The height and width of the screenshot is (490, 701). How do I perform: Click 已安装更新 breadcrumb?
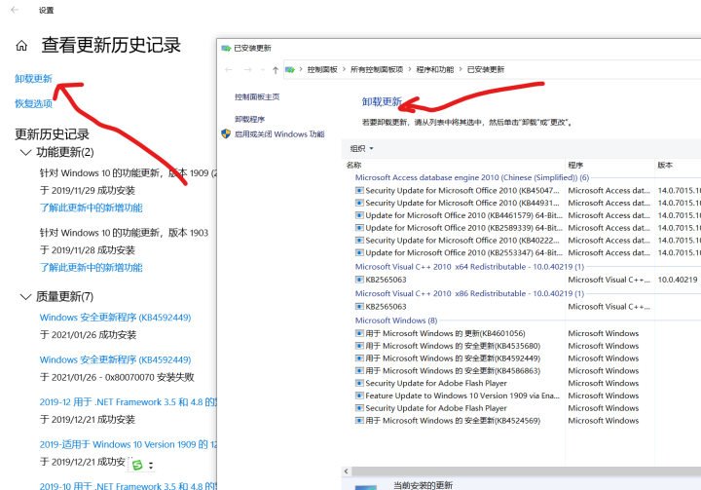486,69
